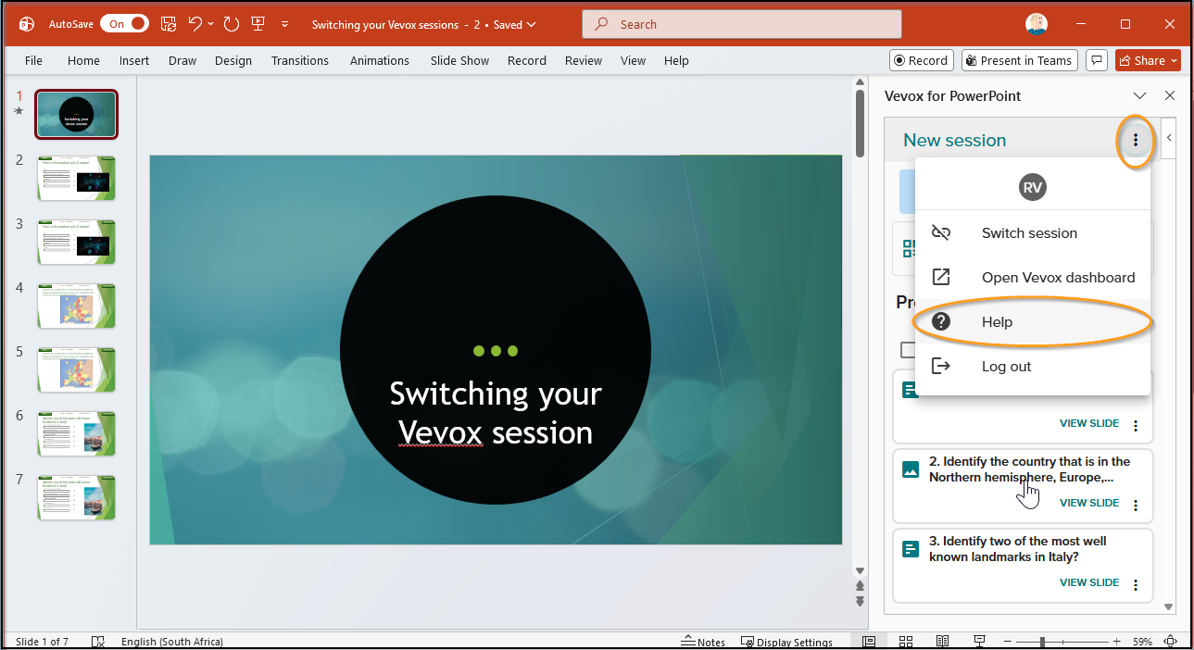Screen dimensions: 1194x650
Task: Open the Share button dropdown
Action: 1149,60
